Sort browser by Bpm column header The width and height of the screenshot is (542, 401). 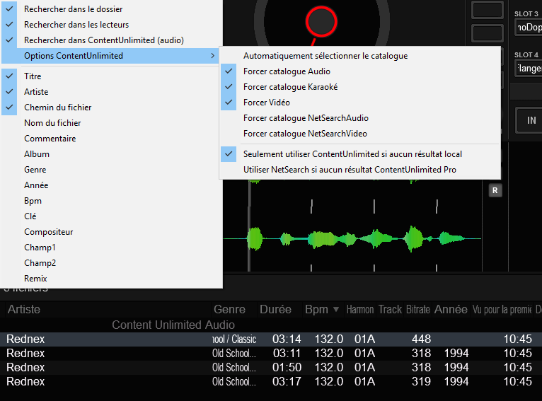323,309
